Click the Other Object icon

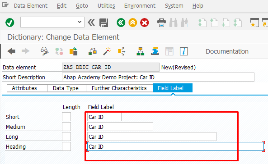pyautogui.click(x=74, y=51)
